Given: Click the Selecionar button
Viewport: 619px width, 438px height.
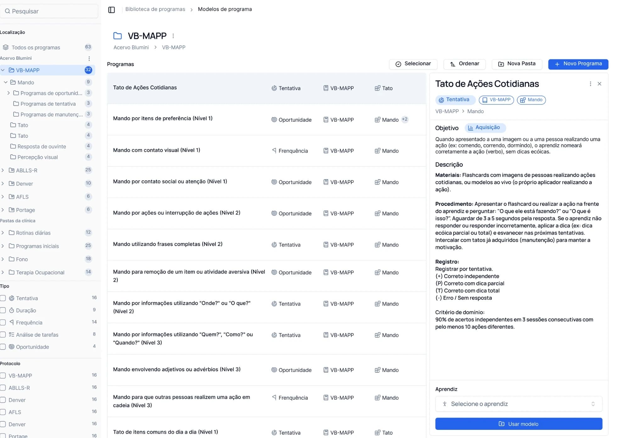Looking at the screenshot, I should click(x=413, y=64).
